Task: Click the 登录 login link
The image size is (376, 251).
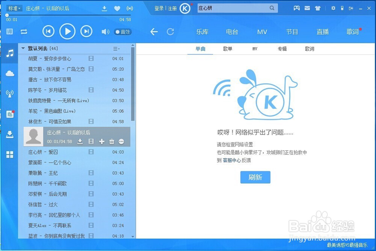Action: point(159,9)
